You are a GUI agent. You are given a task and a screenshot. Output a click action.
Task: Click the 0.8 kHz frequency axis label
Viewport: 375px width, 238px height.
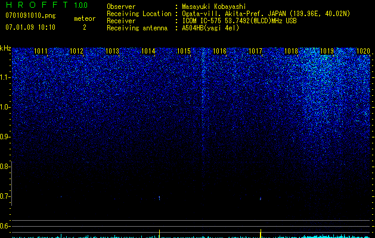5,167
